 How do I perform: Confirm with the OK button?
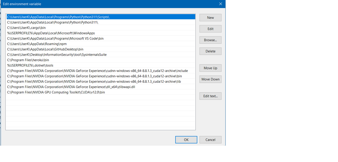click(x=186, y=140)
